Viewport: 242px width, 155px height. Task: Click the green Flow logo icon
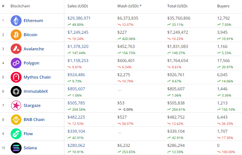coord(16,134)
